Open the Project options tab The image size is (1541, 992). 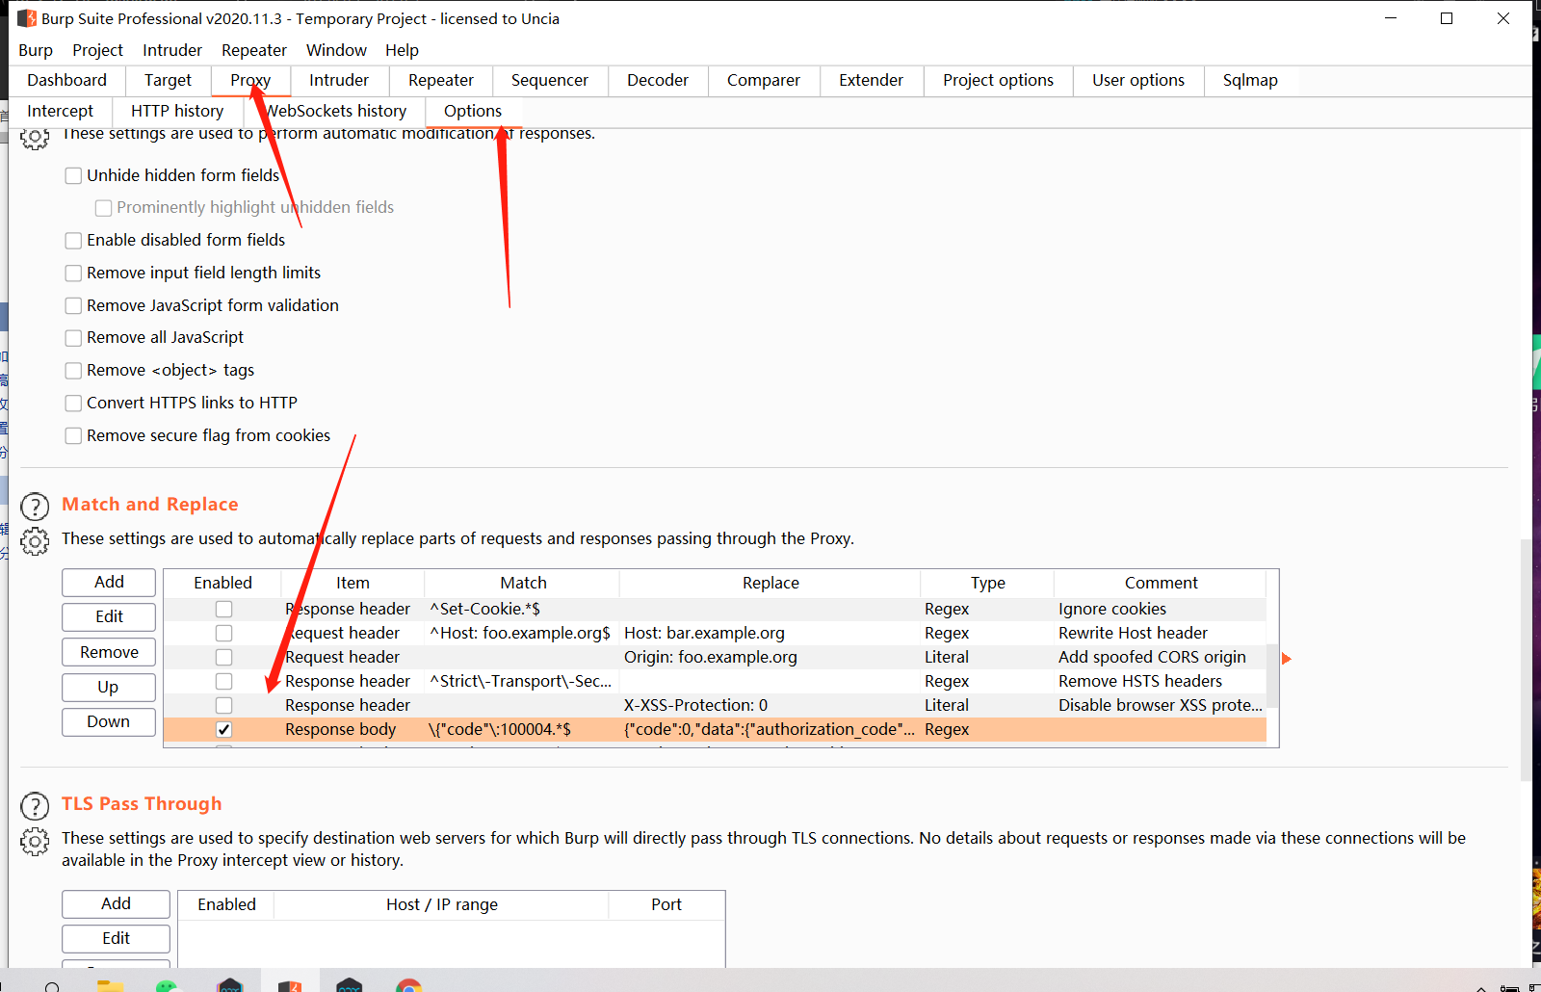(998, 80)
